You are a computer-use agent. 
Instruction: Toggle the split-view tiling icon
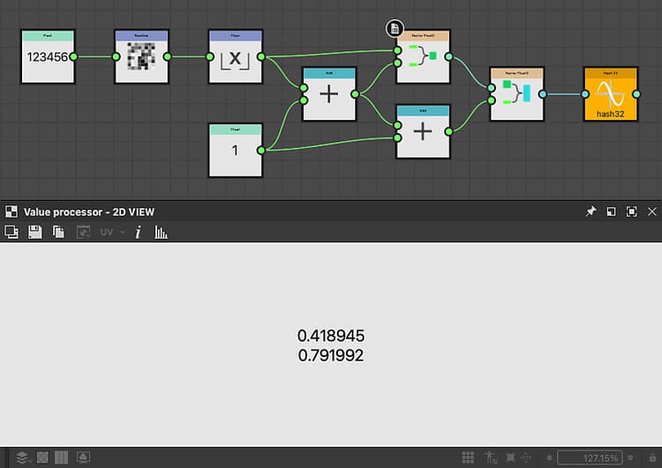click(61, 457)
